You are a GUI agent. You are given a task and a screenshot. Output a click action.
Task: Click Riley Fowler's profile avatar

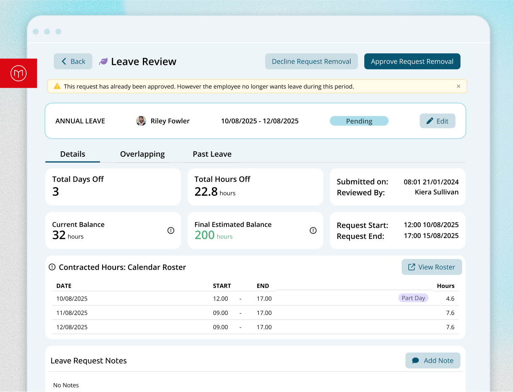click(141, 121)
